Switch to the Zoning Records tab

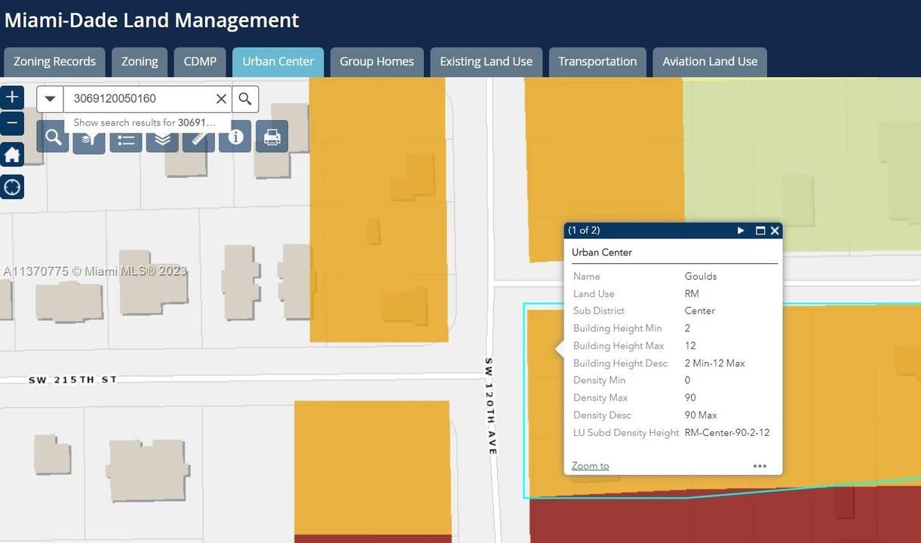pos(54,62)
